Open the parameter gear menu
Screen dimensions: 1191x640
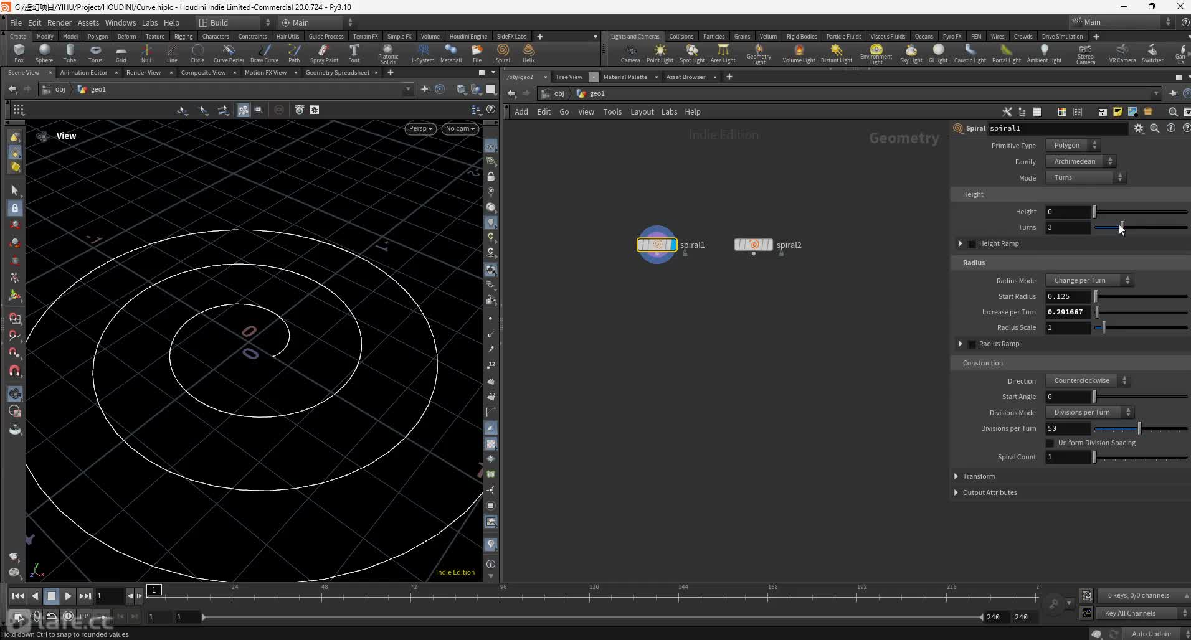tap(1139, 128)
